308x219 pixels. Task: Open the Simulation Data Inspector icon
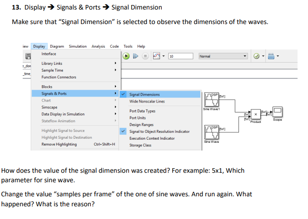click(157, 56)
